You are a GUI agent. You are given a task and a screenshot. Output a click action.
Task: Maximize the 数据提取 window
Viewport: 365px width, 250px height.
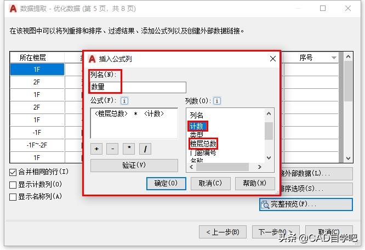pyautogui.click(x=323, y=8)
